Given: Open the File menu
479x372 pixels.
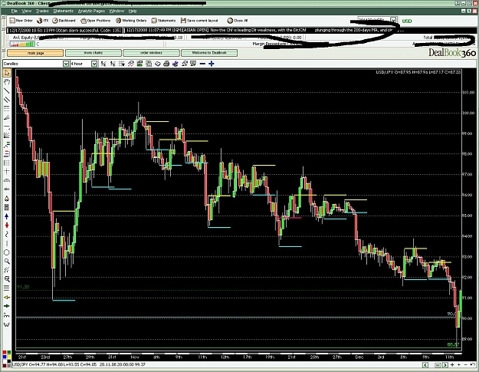Looking at the screenshot, I should 15,11.
